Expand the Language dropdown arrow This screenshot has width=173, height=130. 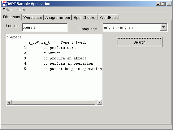tap(163, 27)
